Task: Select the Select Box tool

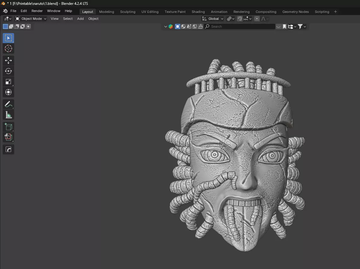Action: tap(8, 38)
